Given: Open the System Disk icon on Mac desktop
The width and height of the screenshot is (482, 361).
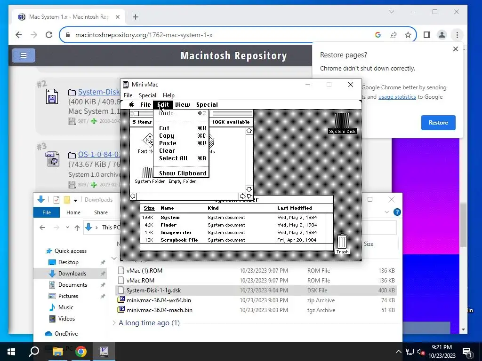Looking at the screenshot, I should (342, 124).
